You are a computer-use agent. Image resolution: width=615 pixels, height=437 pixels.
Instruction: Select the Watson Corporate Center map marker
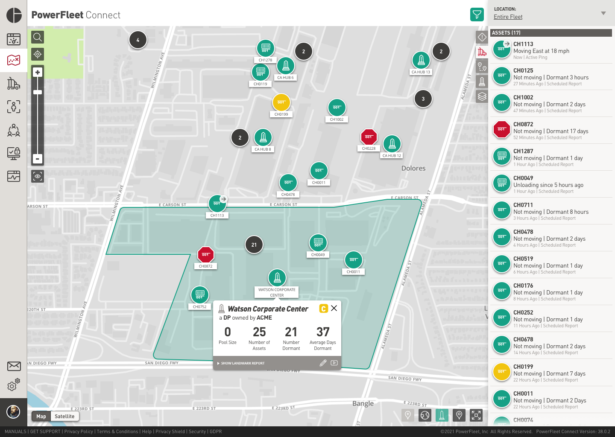tap(277, 278)
